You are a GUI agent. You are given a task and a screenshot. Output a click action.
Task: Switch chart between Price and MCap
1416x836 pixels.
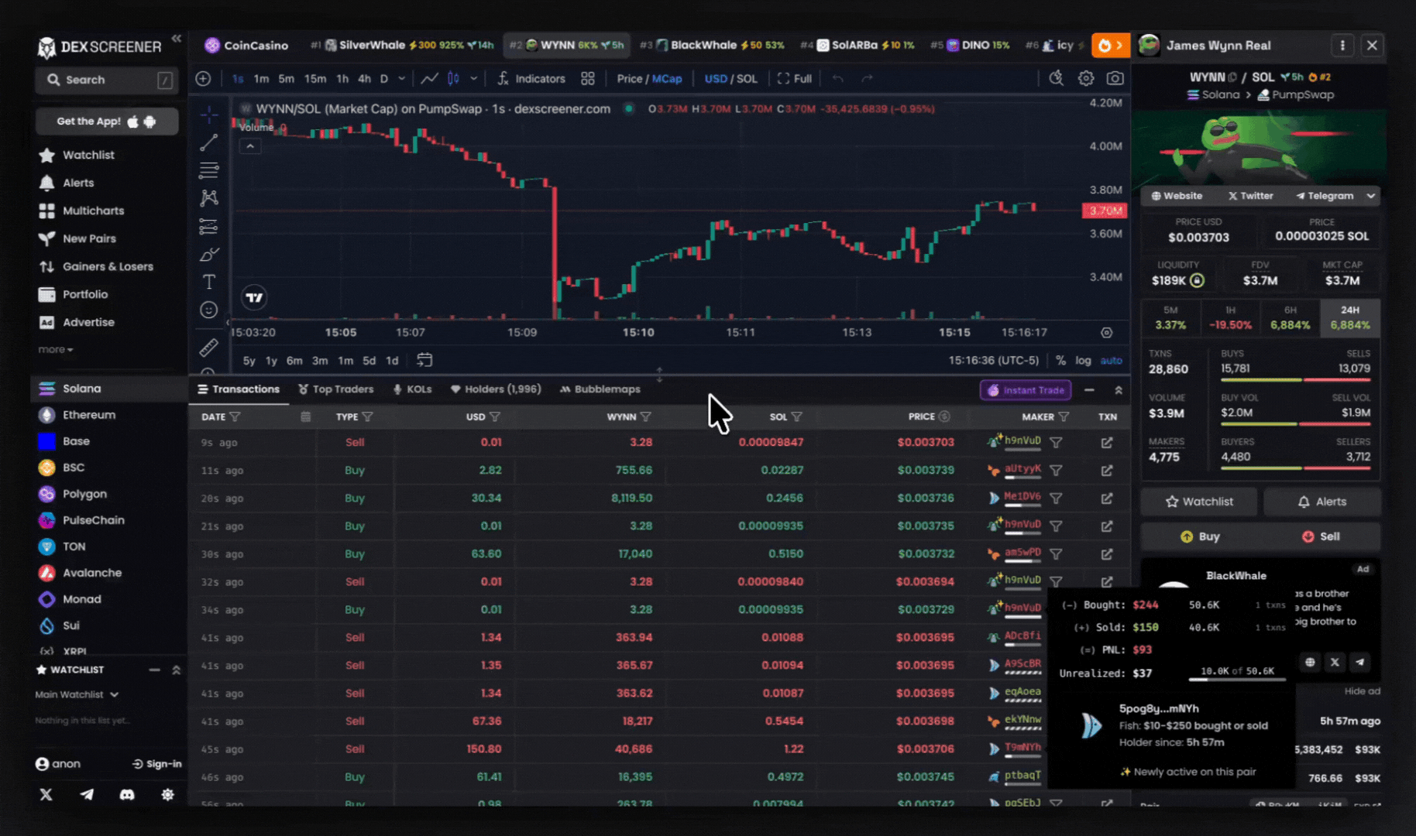pos(649,79)
